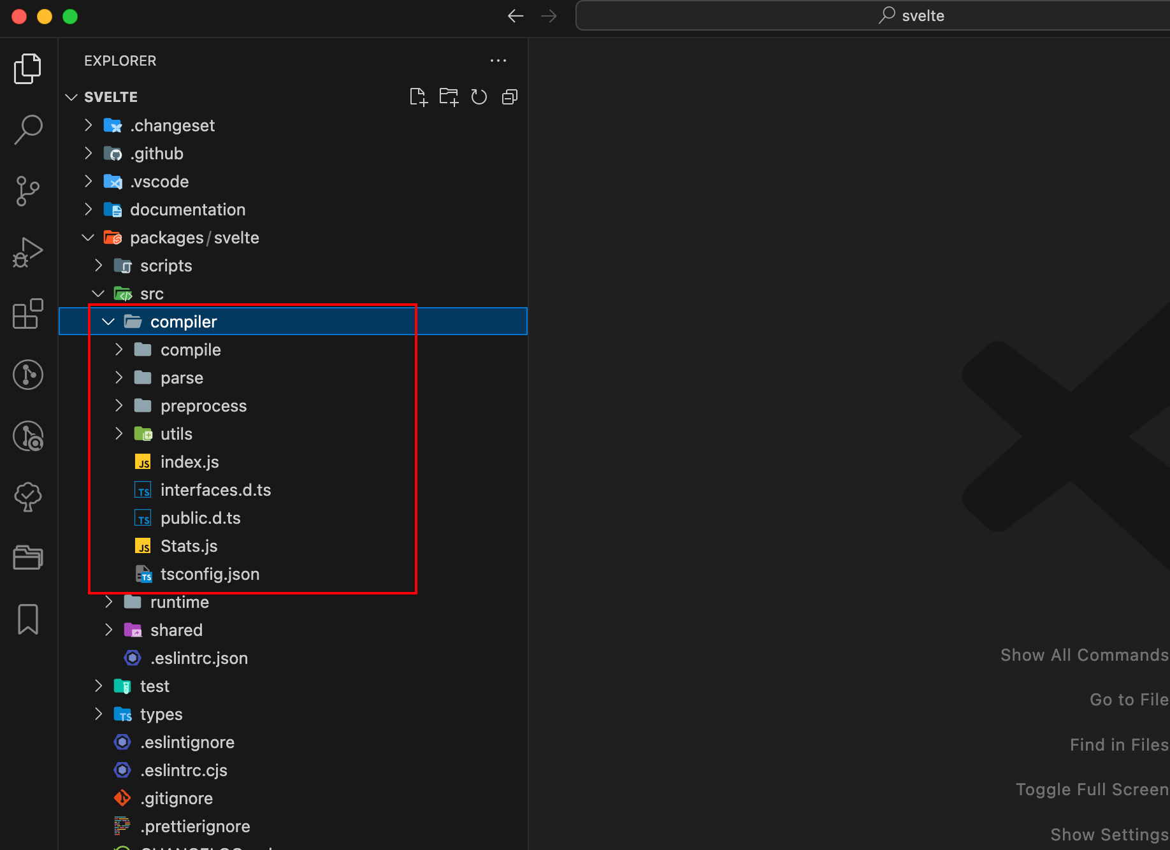Open the Run and Debug view
Screen dimensions: 1170x850
pos(28,252)
